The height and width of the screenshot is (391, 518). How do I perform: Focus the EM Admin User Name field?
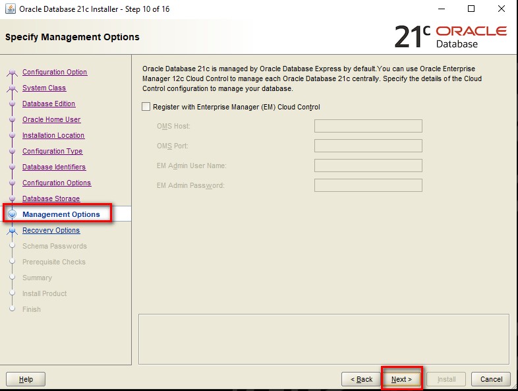click(368, 165)
